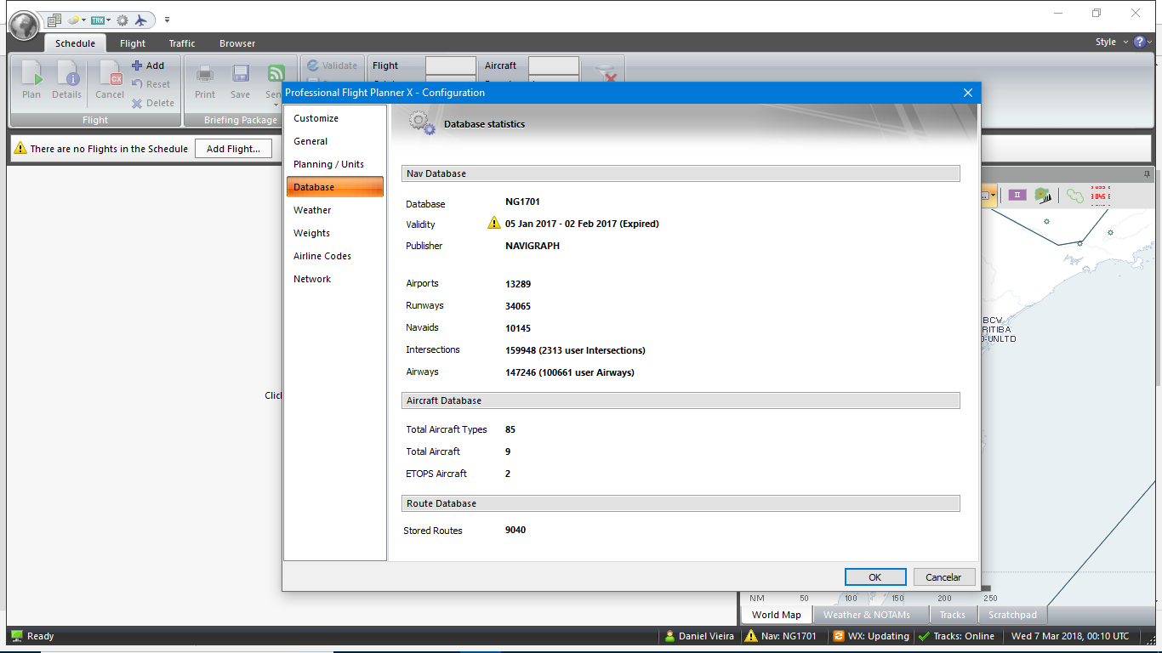Image resolution: width=1162 pixels, height=653 pixels.
Task: Click the Validate ribbon button
Action: 333,65
